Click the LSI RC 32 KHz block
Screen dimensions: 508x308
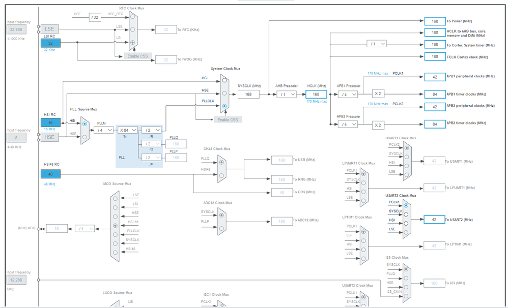(50, 43)
